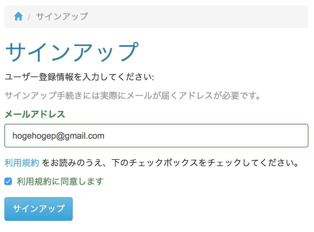Toggle the checkbox via the 利用規約に同意します label
This screenshot has width=314, height=232.
tap(60, 182)
